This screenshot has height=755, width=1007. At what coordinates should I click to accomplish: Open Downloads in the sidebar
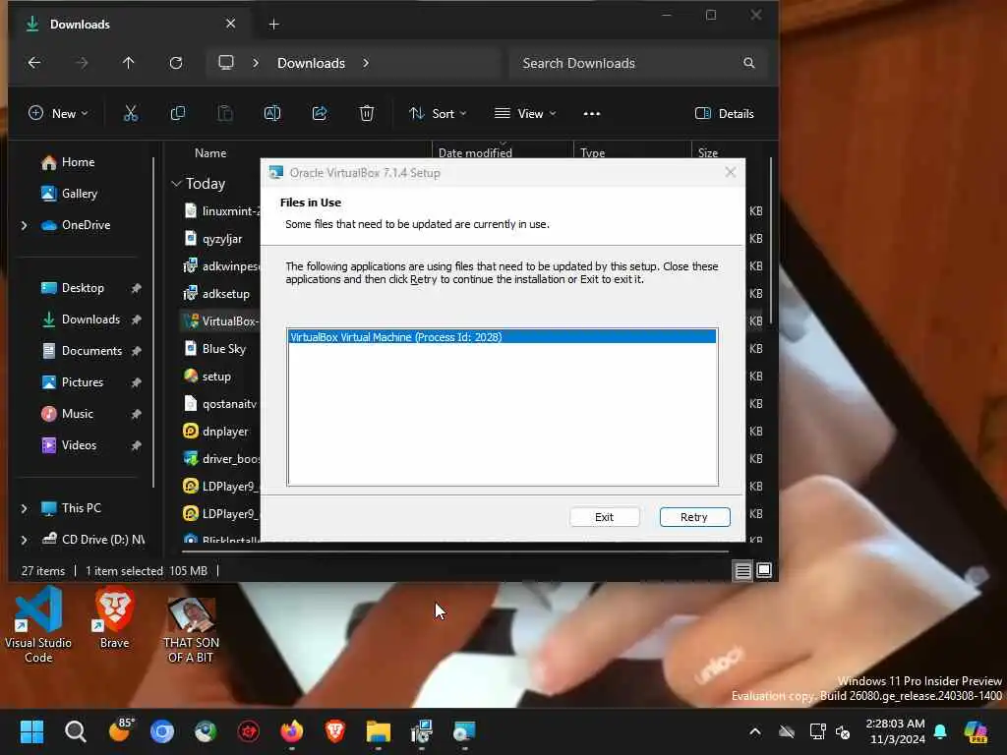[89, 319]
